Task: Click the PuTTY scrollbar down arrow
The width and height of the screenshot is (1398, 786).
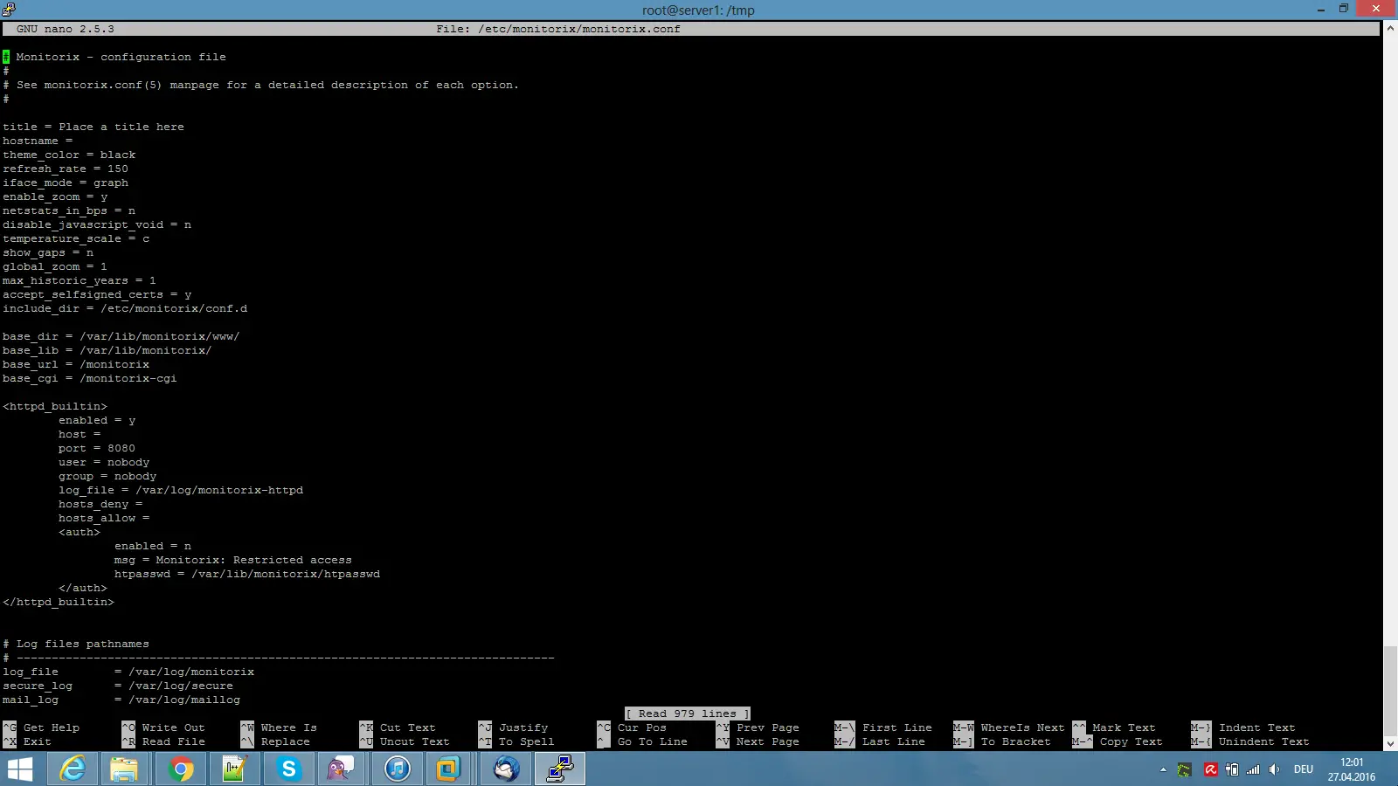Action: pos(1390,743)
